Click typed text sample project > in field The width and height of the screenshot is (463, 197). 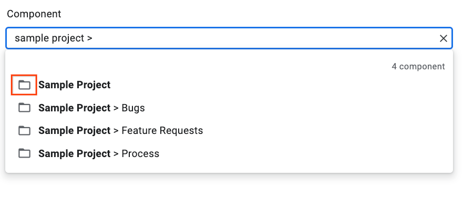pyautogui.click(x=54, y=38)
